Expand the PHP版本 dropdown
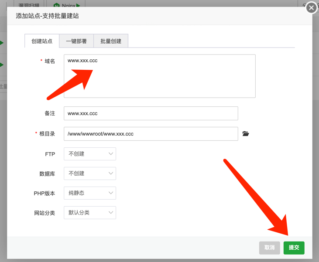Image resolution: width=319 pixels, height=262 pixels. point(90,193)
